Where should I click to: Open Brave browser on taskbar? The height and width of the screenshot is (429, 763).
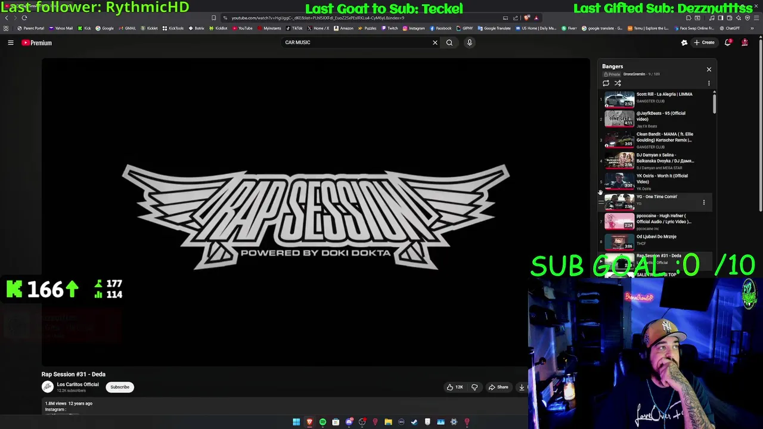309,422
